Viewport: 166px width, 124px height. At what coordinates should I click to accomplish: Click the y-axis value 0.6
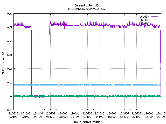tap(9, 14)
